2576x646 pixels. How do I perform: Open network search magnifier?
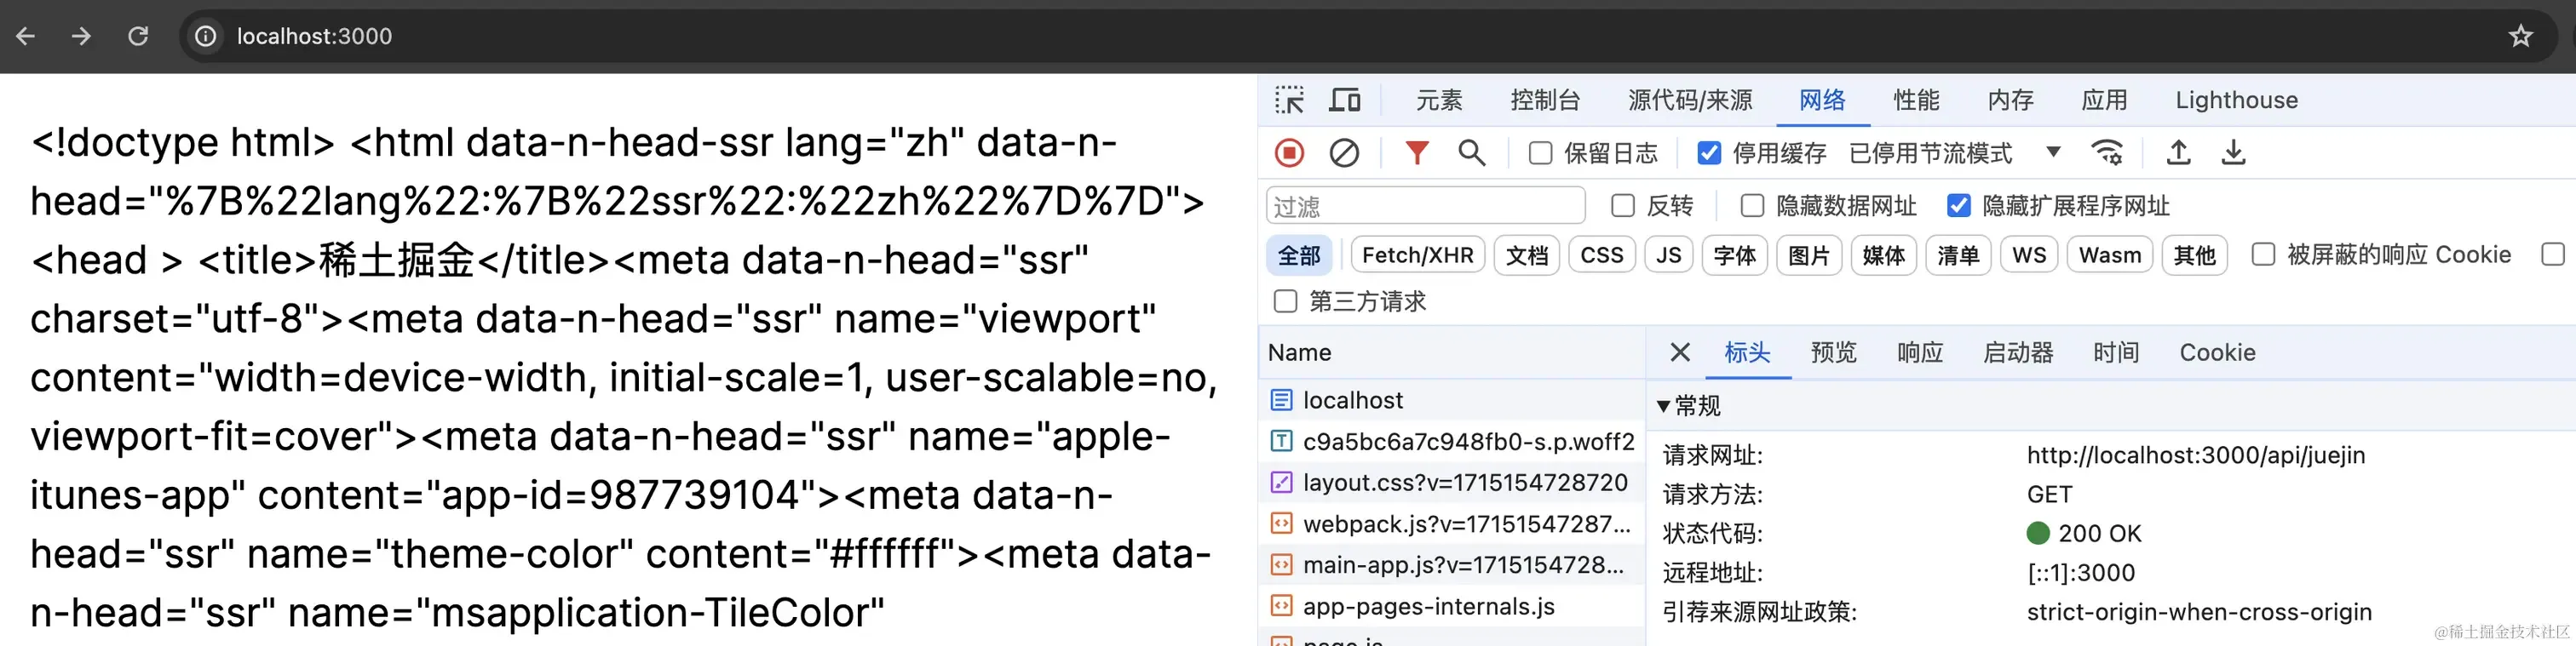[x=1471, y=152]
